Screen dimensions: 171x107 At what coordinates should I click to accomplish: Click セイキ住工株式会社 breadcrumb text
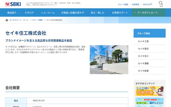click(x=55, y=20)
